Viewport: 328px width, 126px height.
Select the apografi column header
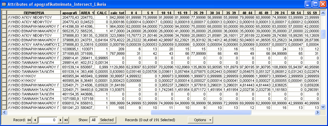(x=71, y=13)
